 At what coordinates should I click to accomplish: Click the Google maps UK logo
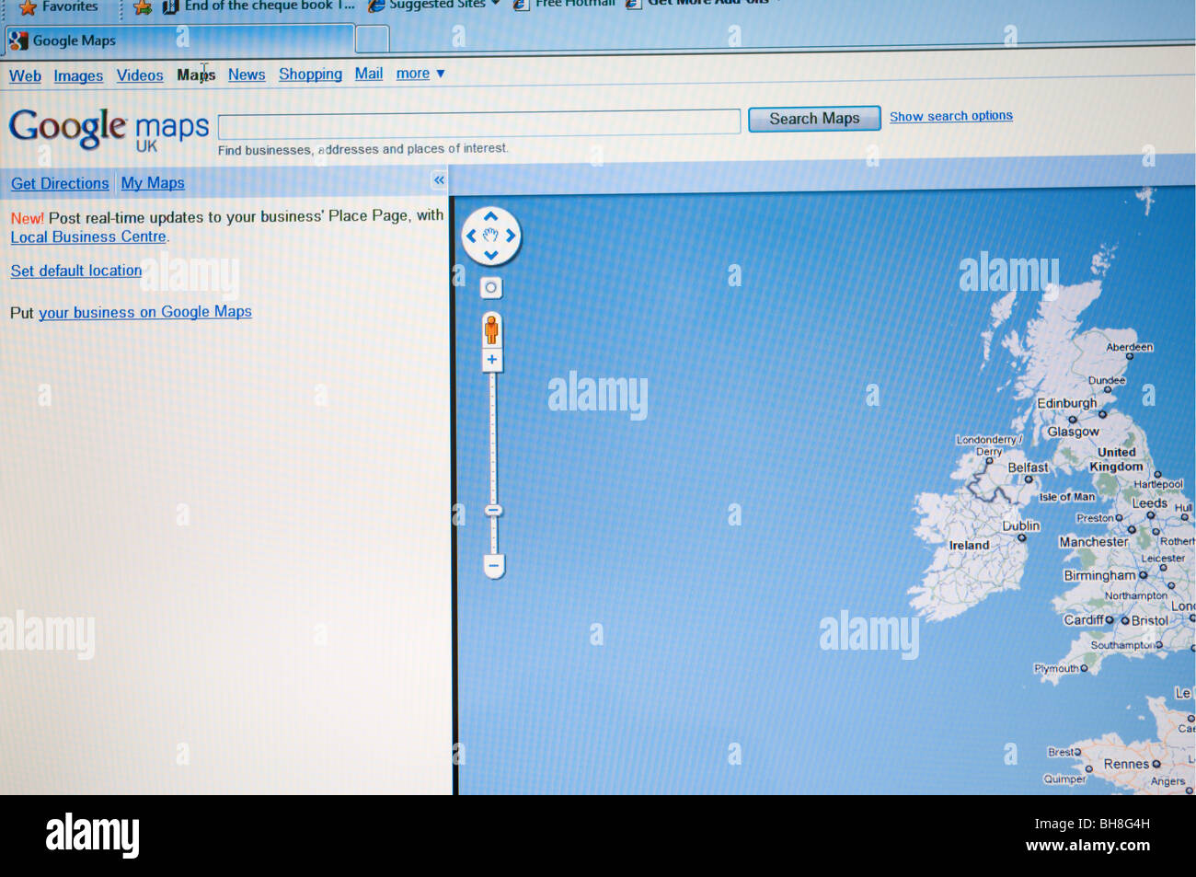[109, 129]
